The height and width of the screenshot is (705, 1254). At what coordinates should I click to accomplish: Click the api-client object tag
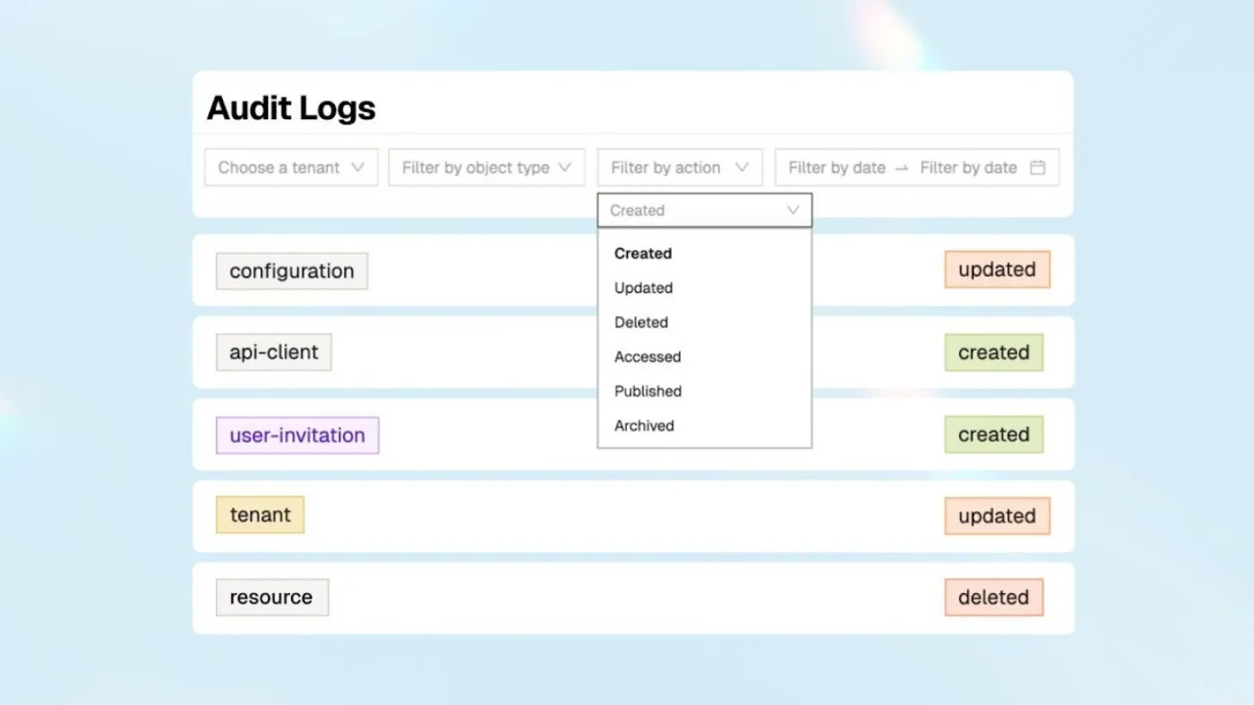[273, 352]
